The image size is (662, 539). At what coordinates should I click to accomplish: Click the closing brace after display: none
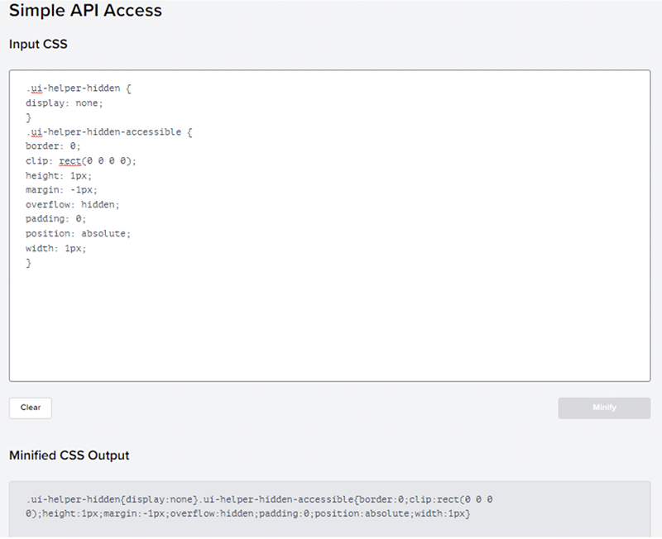pyautogui.click(x=28, y=117)
